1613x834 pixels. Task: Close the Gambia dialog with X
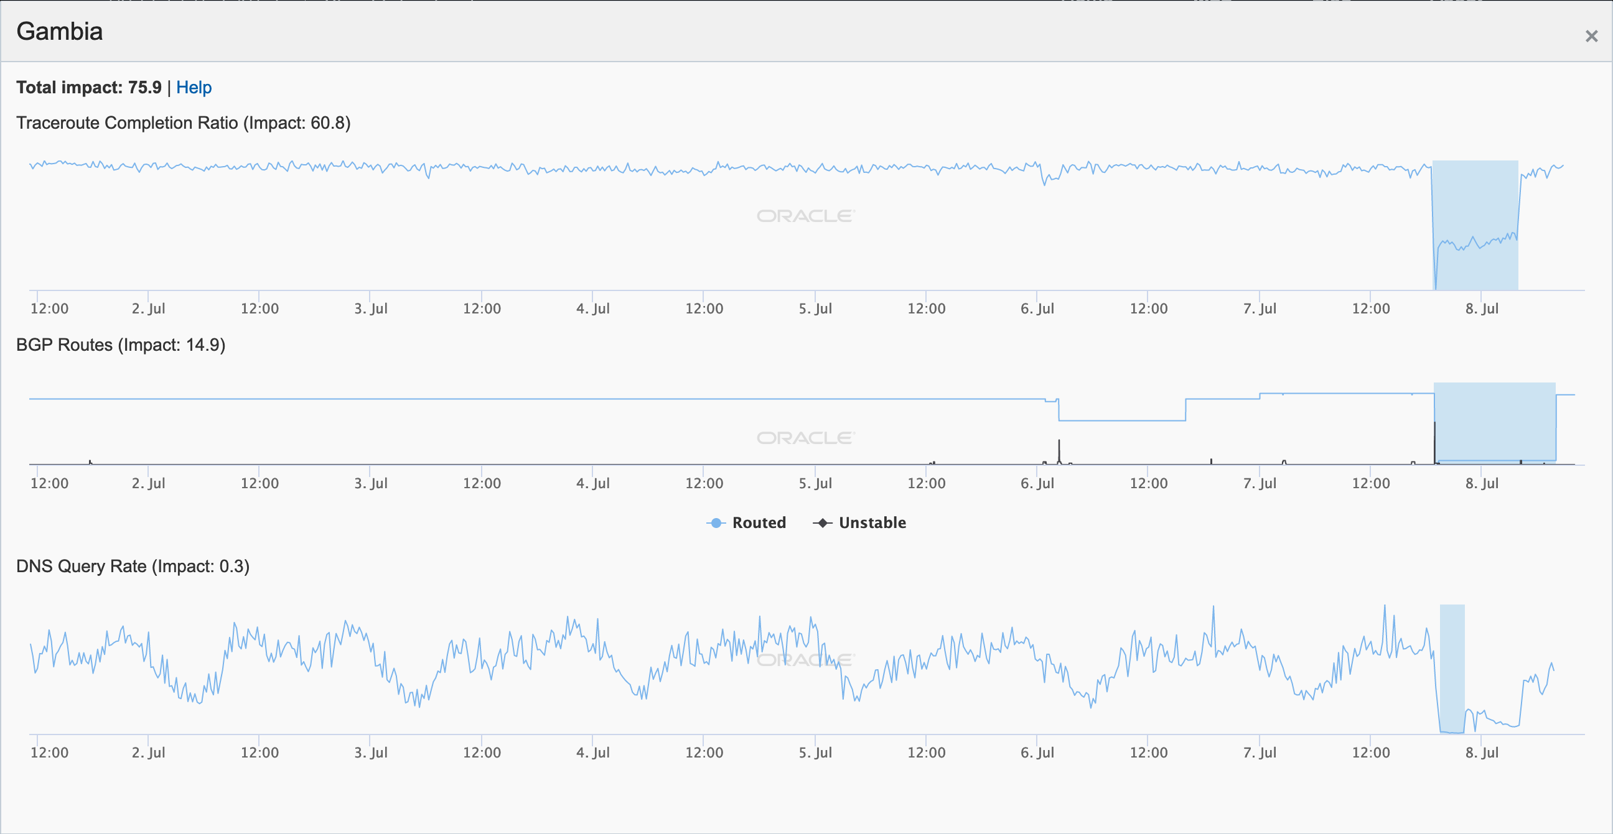1591,36
